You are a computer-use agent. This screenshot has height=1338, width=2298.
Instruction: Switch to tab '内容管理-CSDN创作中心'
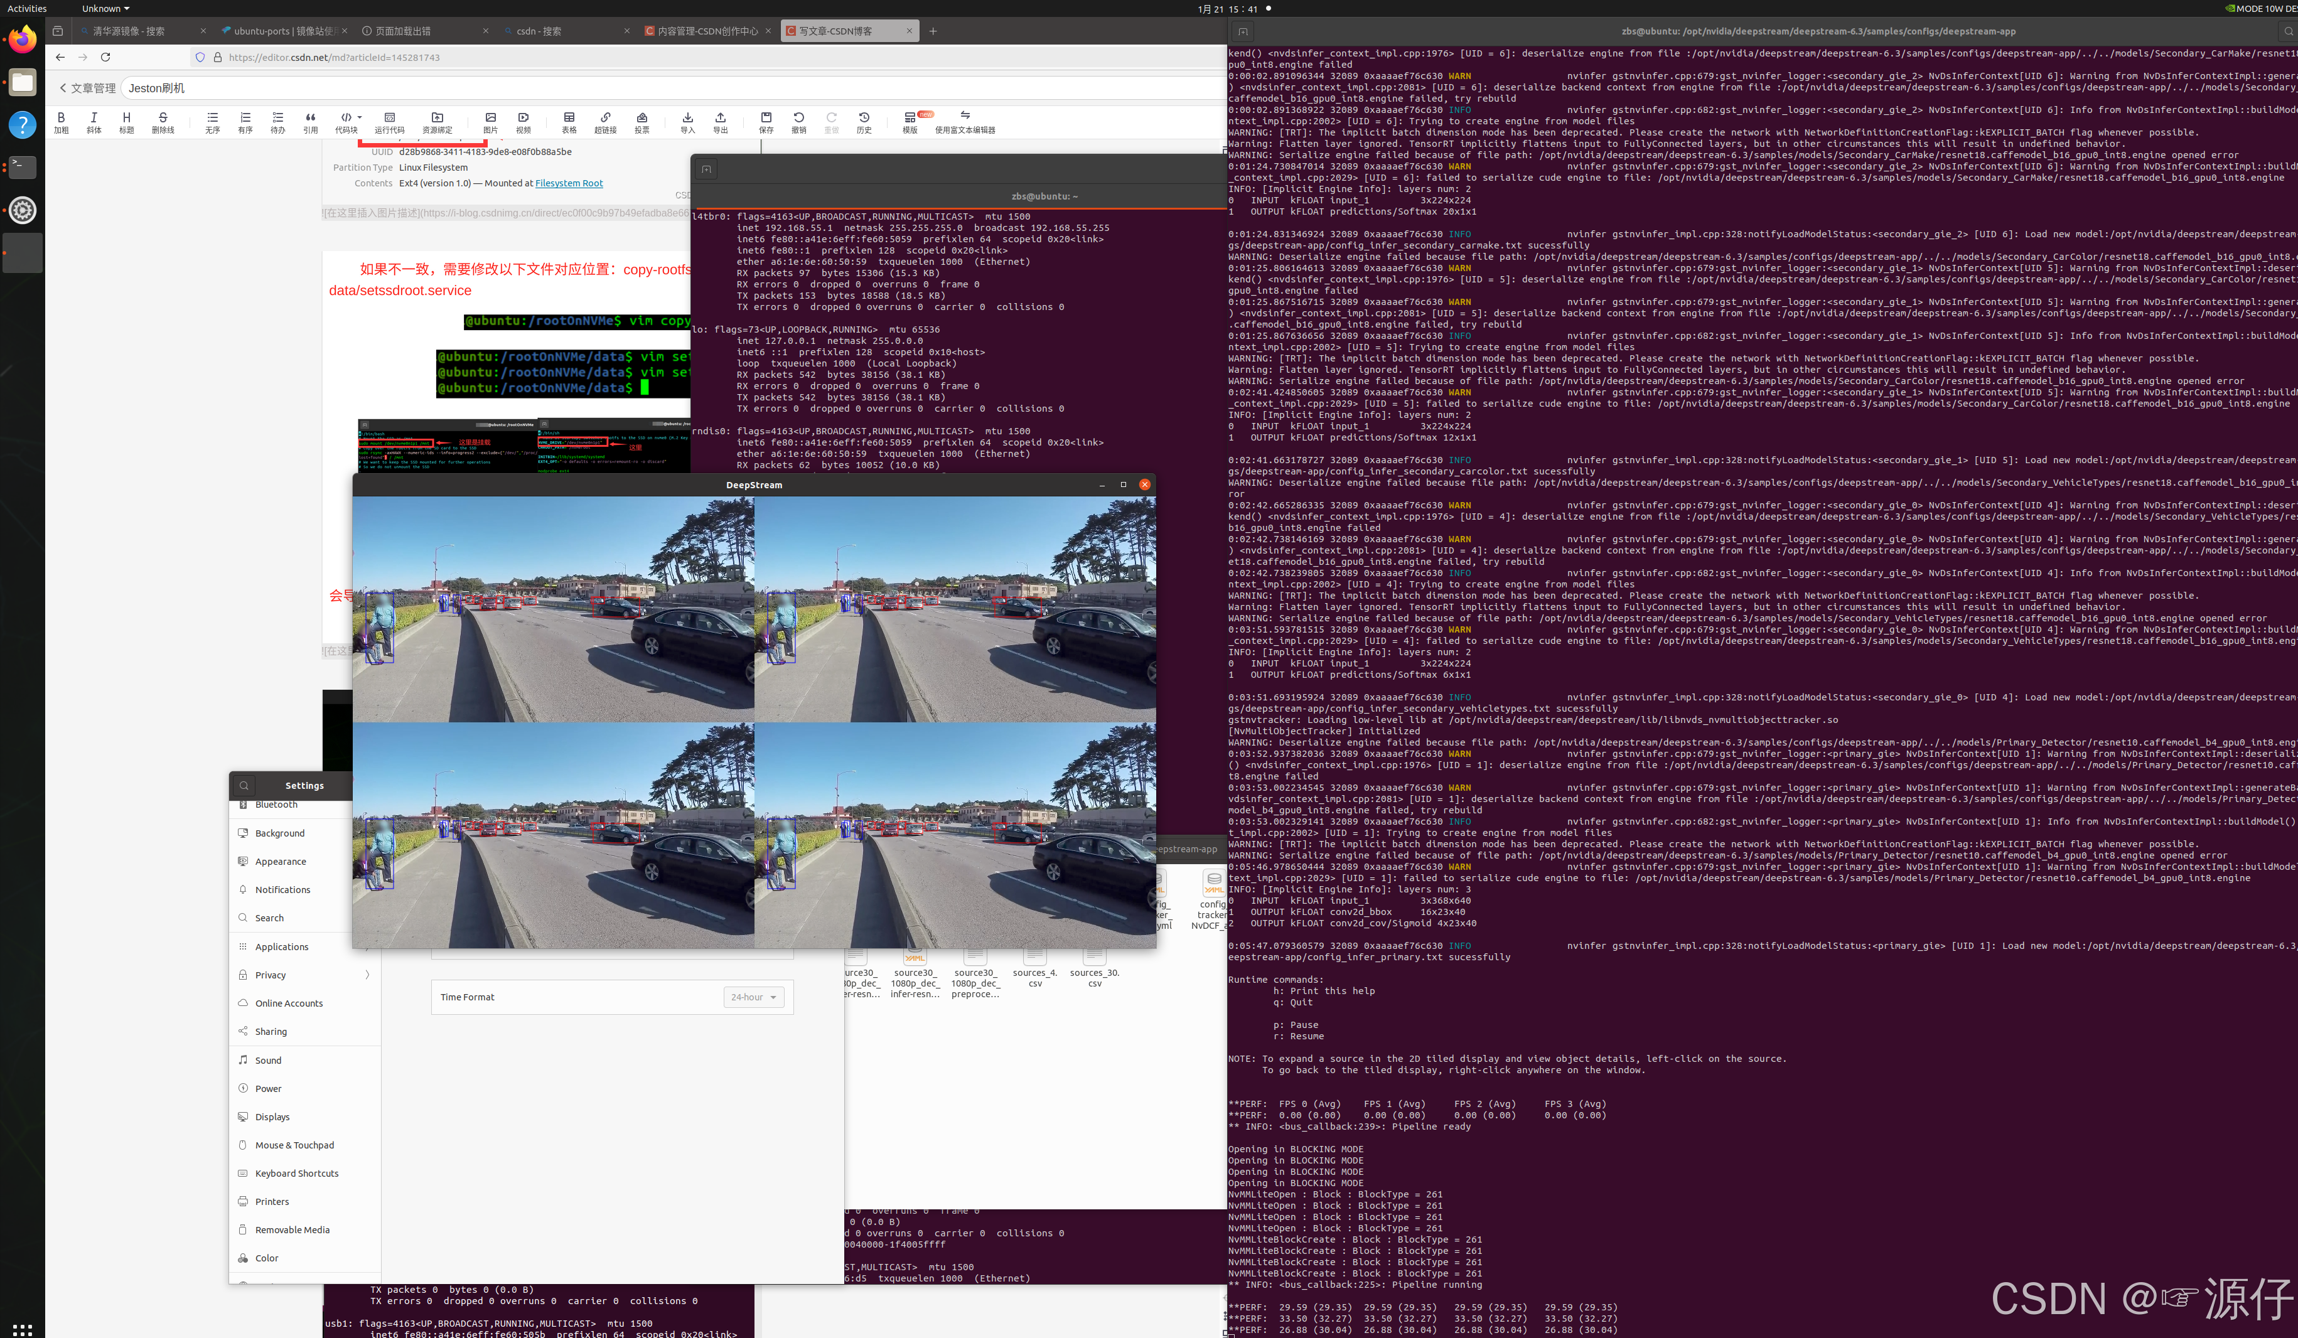[707, 31]
